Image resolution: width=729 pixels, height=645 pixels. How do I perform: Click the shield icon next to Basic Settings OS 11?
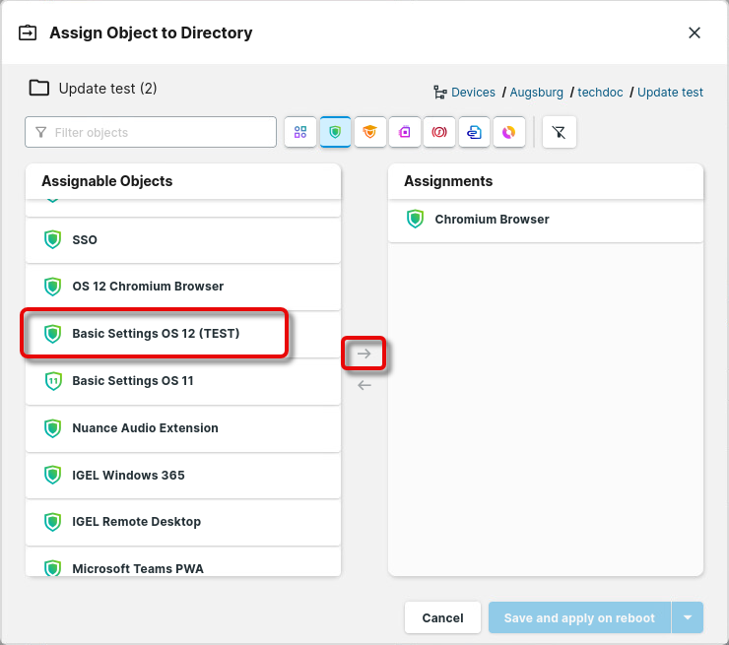pos(53,381)
